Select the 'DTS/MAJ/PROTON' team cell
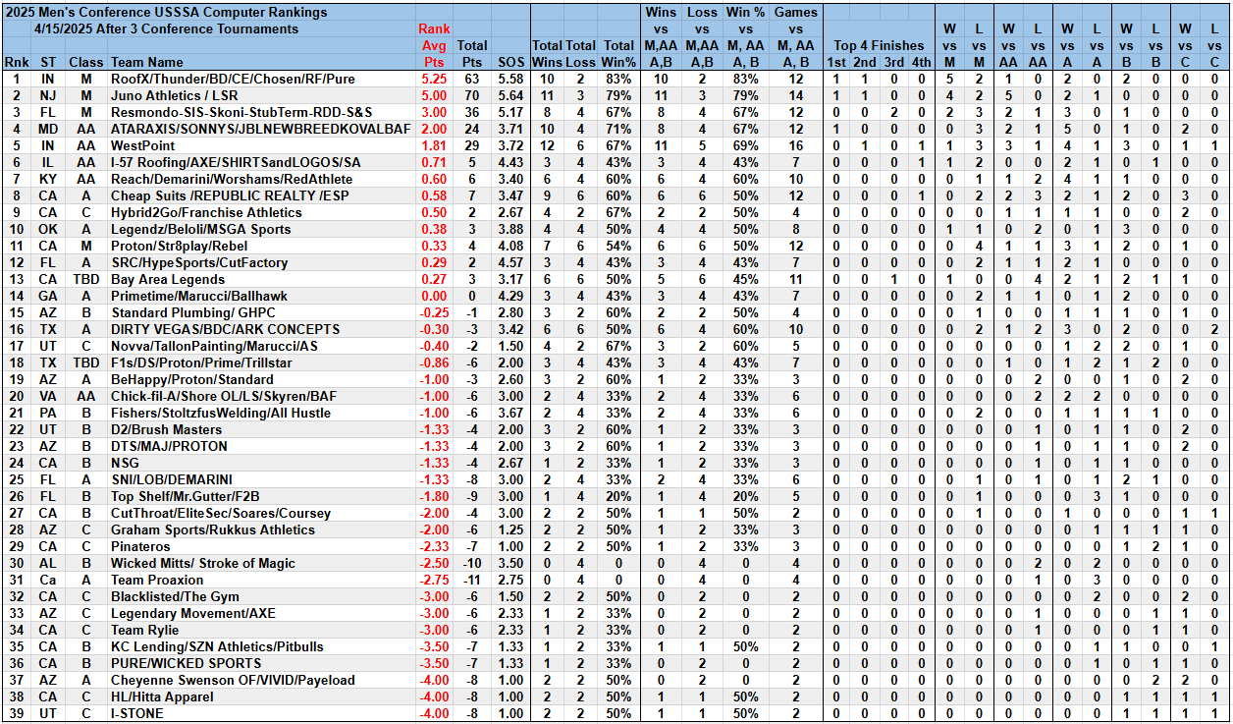 [169, 446]
